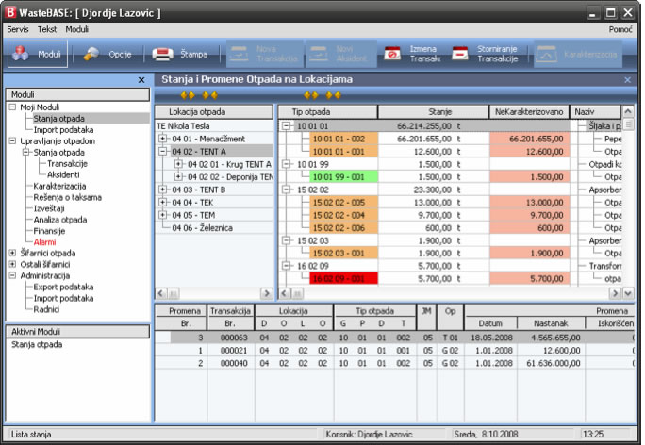This screenshot has height=445, width=645.
Task: Expand the Šifarnici otpada tree node
Action: [x=12, y=253]
